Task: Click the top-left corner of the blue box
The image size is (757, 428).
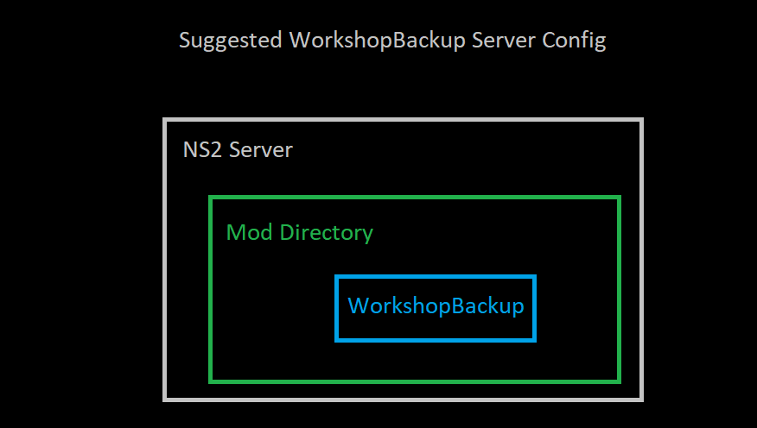Action: point(337,277)
